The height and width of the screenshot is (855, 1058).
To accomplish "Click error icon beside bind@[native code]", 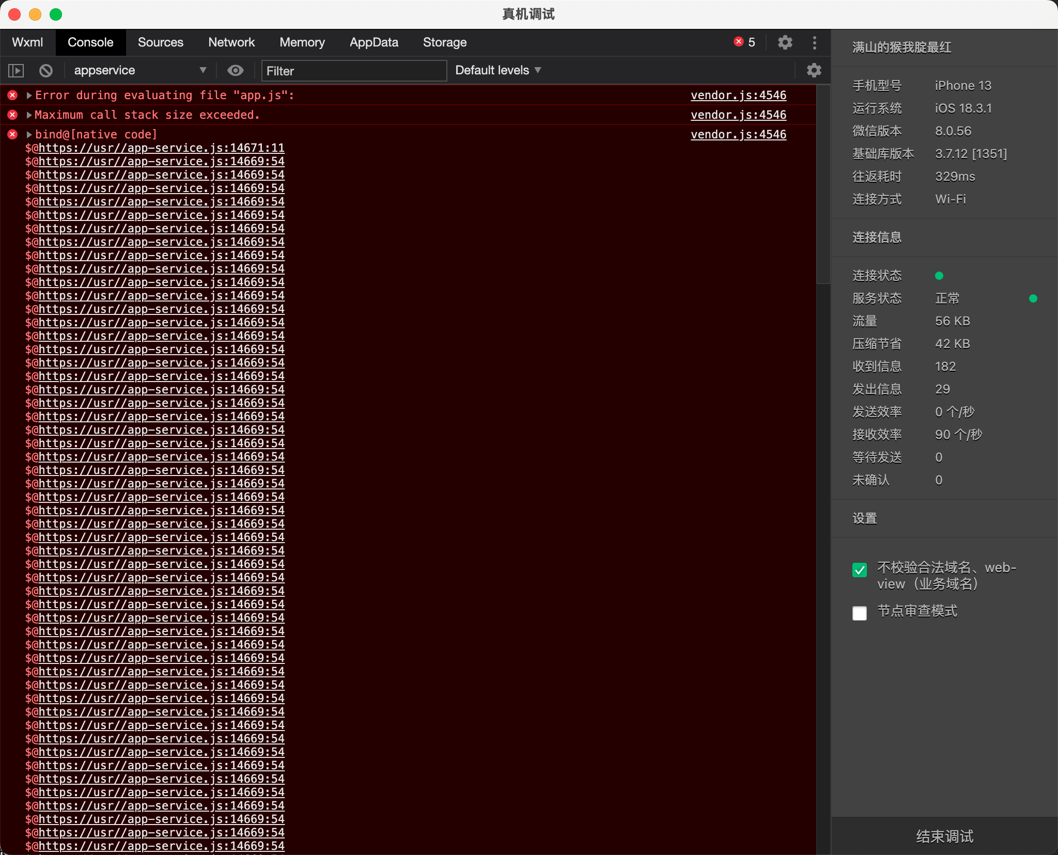I will (x=13, y=135).
